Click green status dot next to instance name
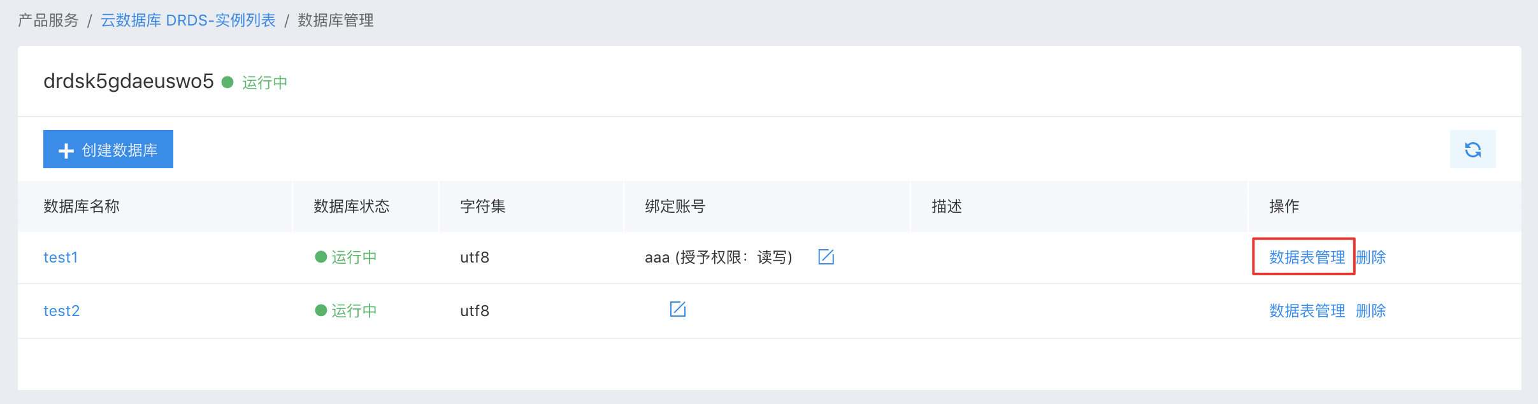Viewport: 1538px width, 404px height. pyautogui.click(x=227, y=82)
